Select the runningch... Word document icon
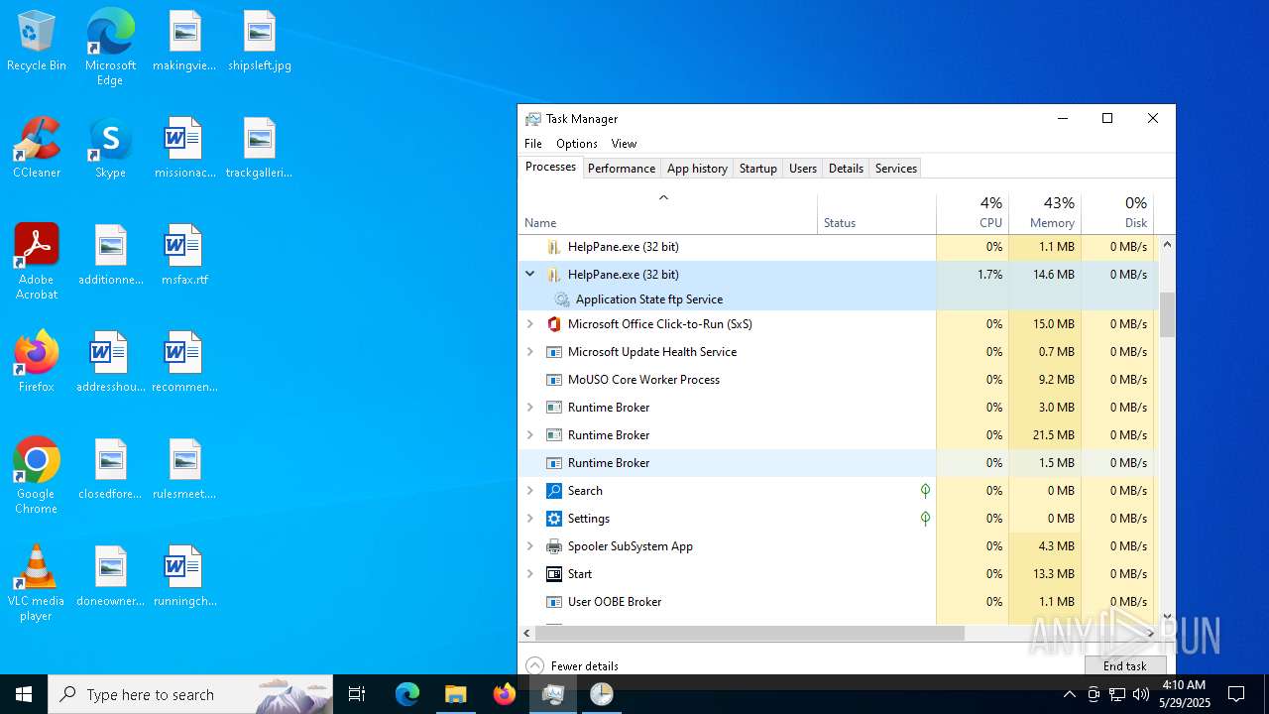The width and height of the screenshot is (1269, 714). (184, 577)
